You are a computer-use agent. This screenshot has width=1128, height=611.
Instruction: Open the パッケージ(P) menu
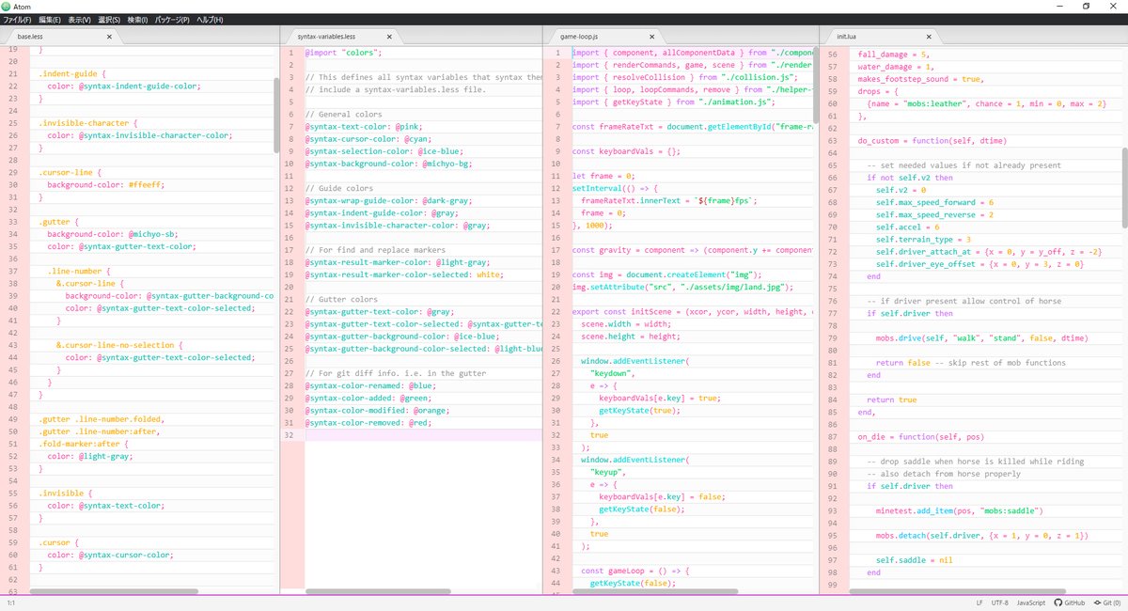click(171, 20)
